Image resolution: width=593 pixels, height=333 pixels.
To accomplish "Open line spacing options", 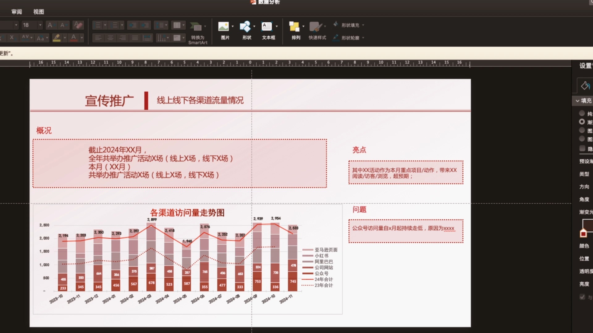I will (161, 25).
